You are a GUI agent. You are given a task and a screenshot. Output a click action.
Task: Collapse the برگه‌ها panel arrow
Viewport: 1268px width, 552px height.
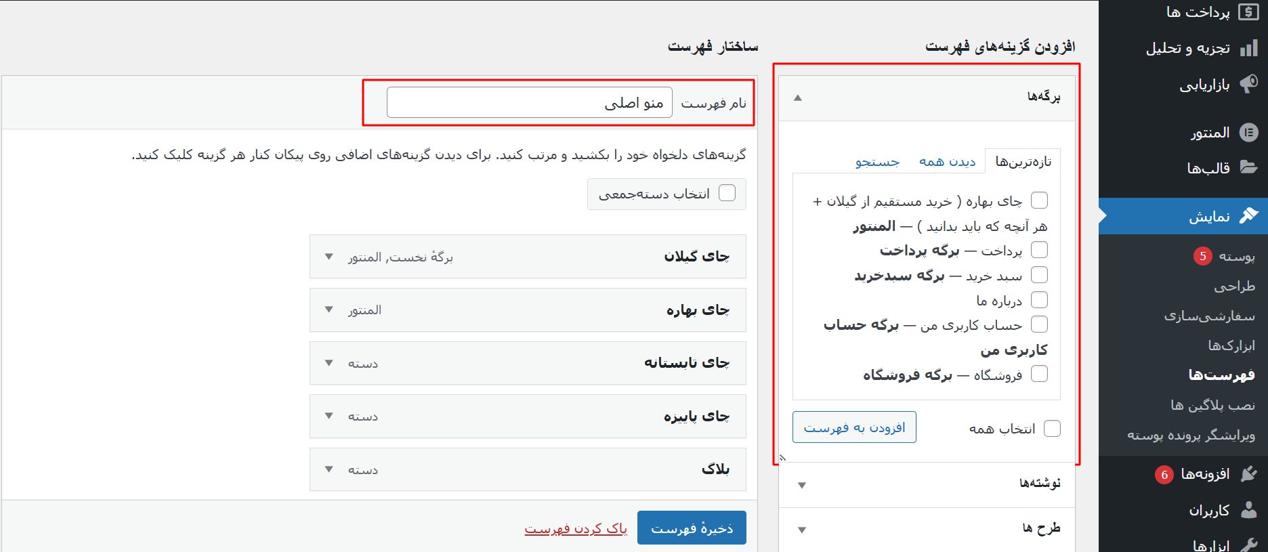798,98
